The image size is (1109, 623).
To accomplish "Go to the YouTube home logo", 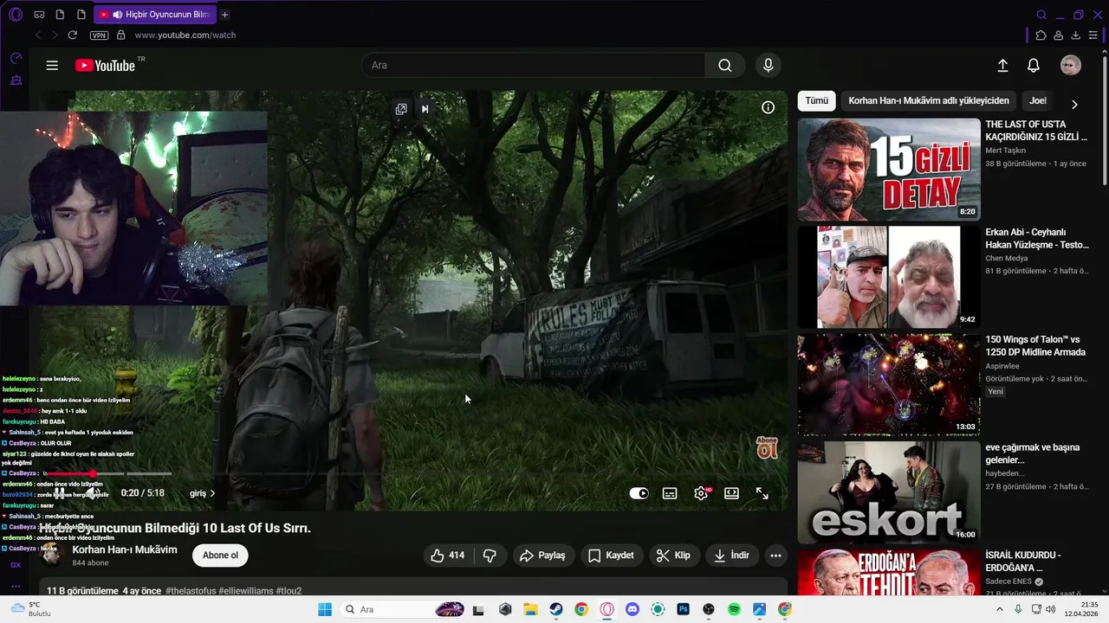I will pyautogui.click(x=105, y=66).
